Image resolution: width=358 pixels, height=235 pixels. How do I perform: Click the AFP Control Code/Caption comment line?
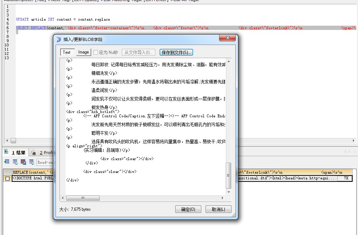[x=154, y=116]
